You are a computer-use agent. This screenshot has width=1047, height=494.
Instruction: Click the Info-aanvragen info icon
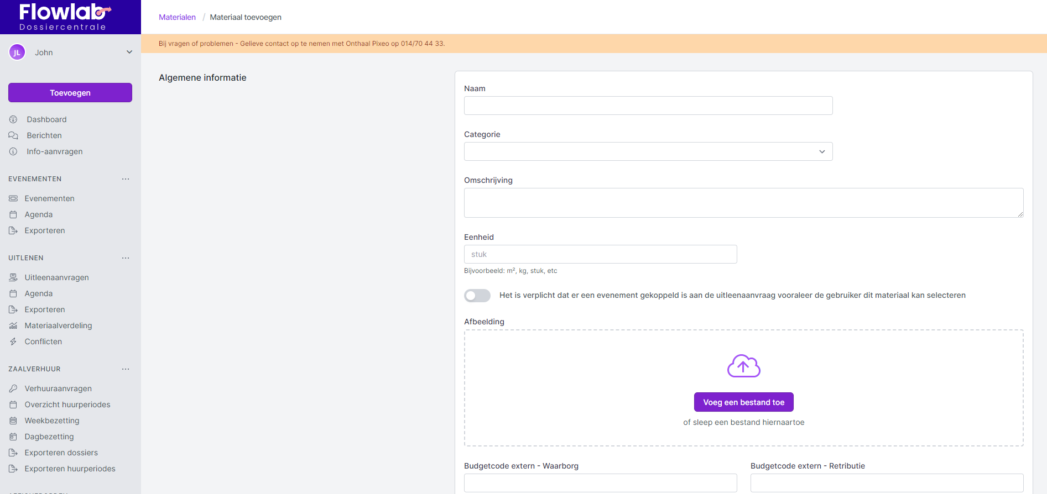(x=13, y=151)
